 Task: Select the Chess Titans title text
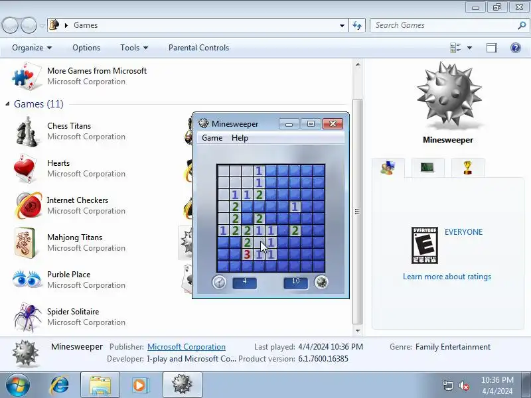69,126
